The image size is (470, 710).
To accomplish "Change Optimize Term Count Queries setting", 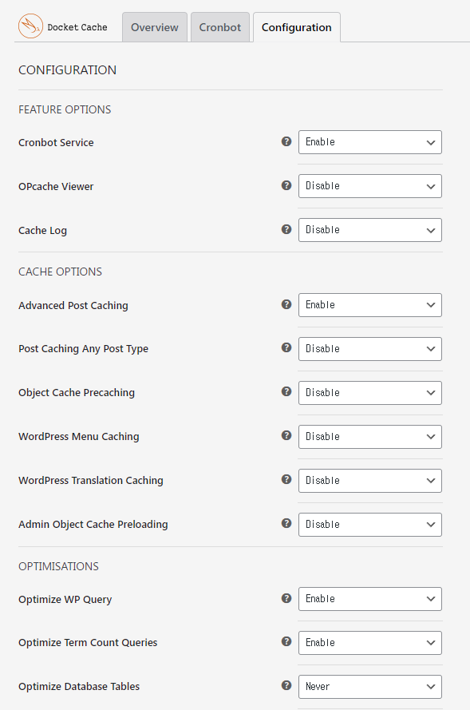I will (x=370, y=643).
